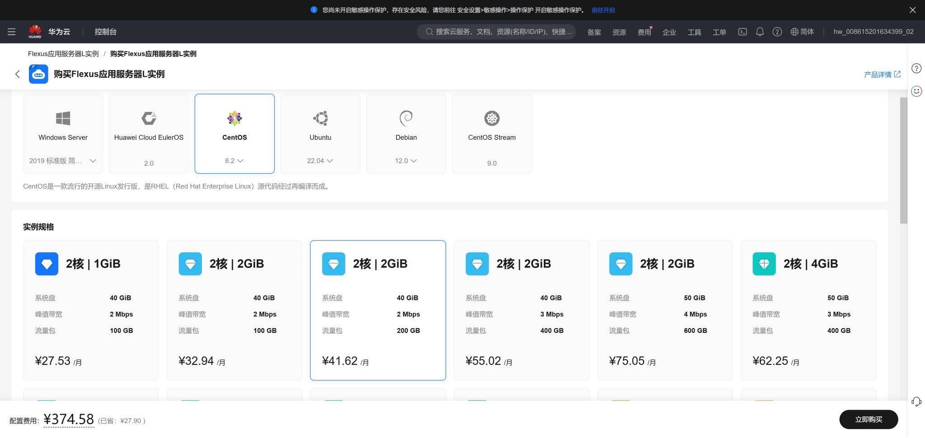Expand the Ubuntu 22.04 version dropdown
The image size is (925, 438).
click(x=320, y=161)
